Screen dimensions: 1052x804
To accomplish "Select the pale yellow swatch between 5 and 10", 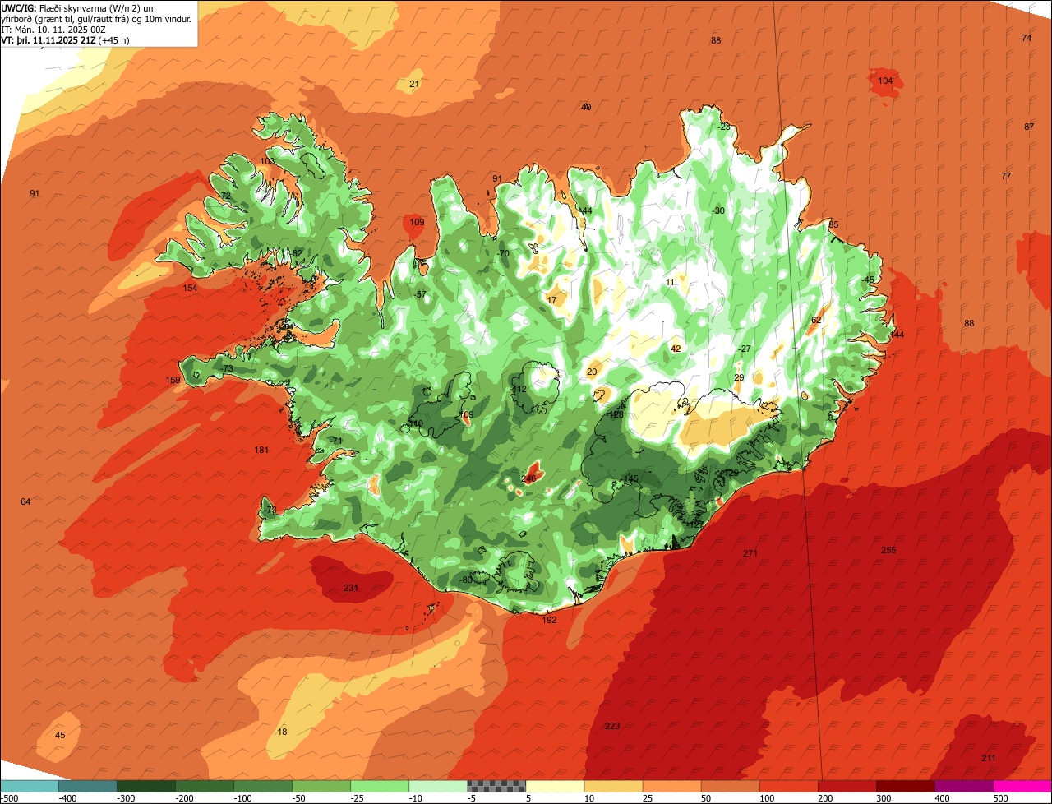I will [x=555, y=786].
